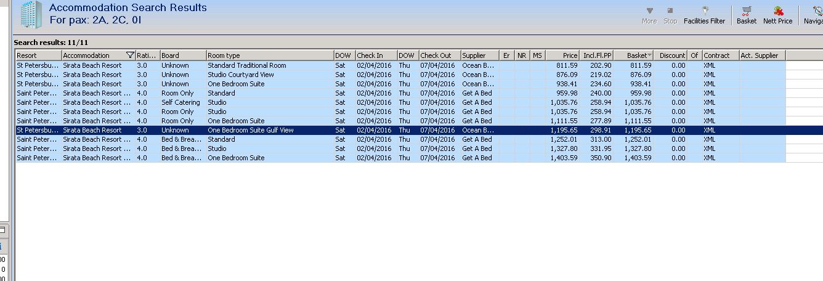Sort by Contract column header
The height and width of the screenshot is (281, 823).
tap(721, 55)
